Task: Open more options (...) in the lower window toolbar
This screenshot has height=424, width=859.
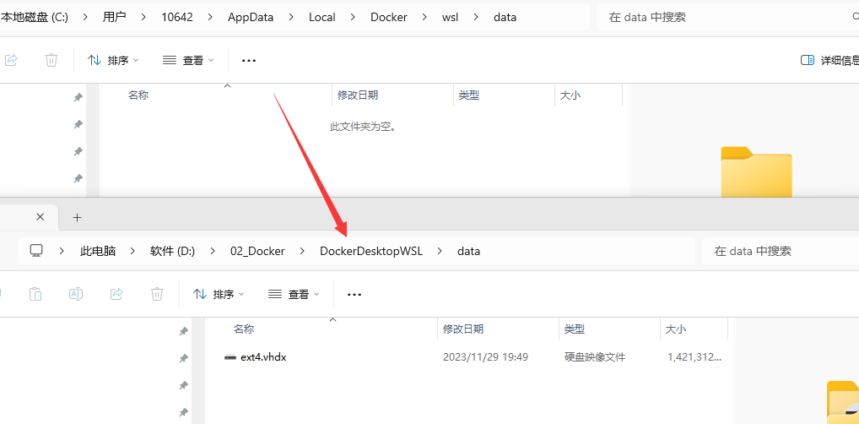Action: pyautogui.click(x=354, y=294)
